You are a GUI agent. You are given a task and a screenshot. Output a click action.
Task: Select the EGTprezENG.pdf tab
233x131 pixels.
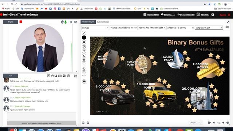click(209, 28)
